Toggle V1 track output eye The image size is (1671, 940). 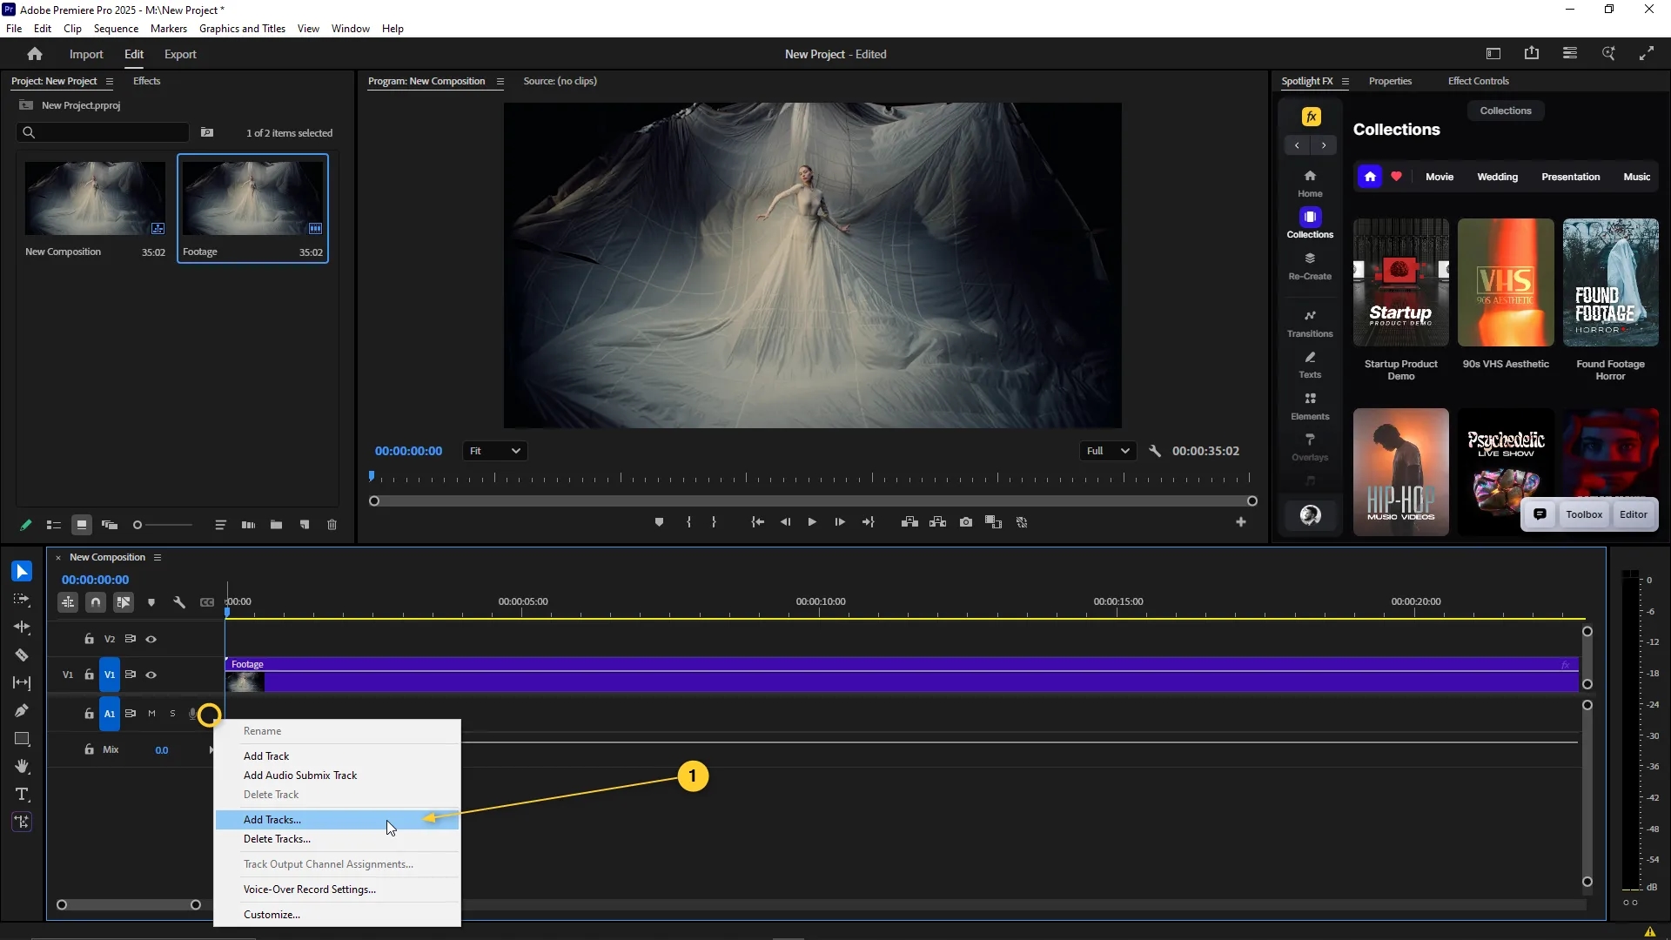pos(151,675)
